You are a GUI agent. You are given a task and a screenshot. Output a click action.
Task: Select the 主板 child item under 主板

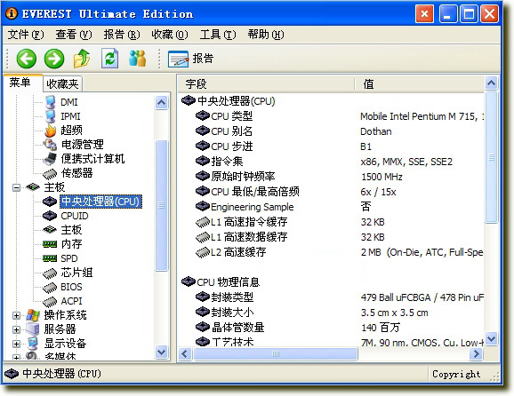pyautogui.click(x=71, y=230)
